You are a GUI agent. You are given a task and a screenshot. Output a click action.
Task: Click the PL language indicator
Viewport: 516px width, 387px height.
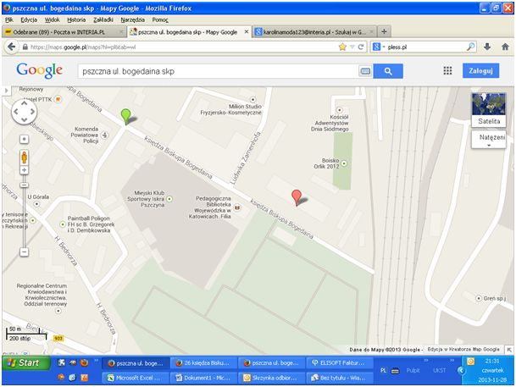click(383, 371)
